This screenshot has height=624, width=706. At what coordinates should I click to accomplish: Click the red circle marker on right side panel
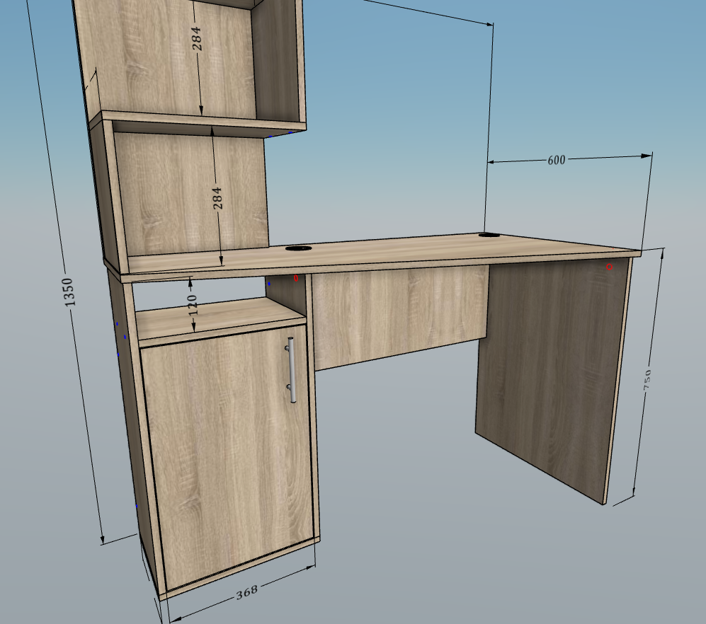(609, 267)
